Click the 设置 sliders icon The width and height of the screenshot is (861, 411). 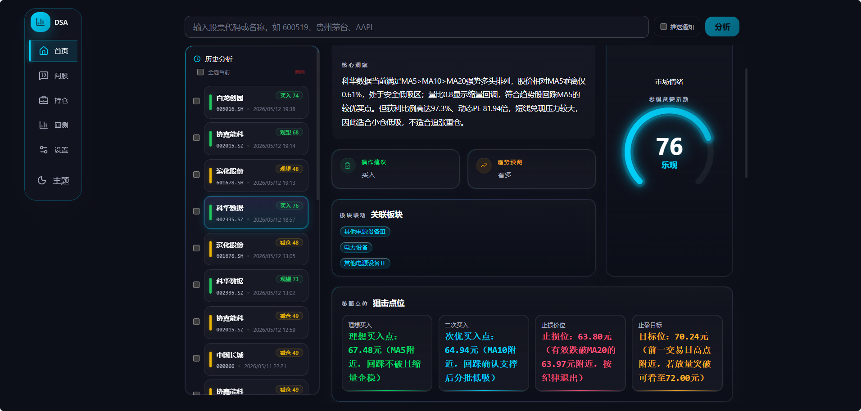click(44, 150)
